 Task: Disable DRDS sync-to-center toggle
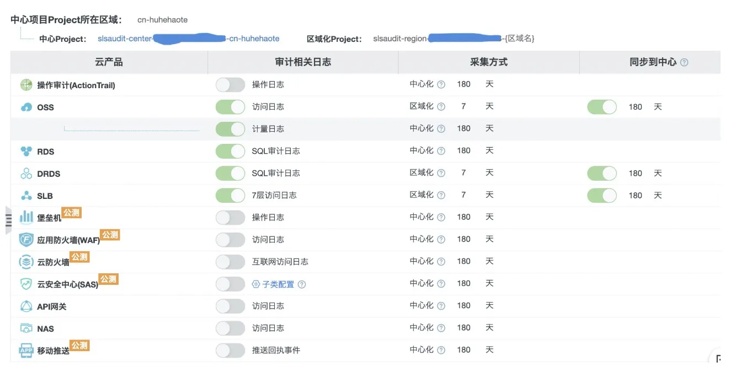(602, 173)
